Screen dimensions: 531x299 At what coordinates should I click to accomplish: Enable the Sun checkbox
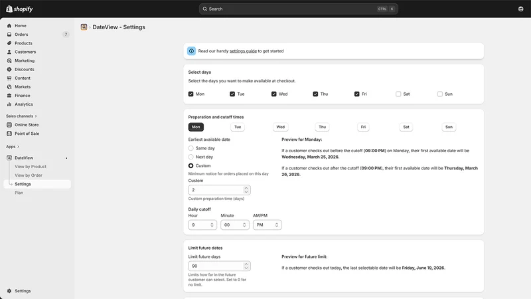tap(440, 94)
